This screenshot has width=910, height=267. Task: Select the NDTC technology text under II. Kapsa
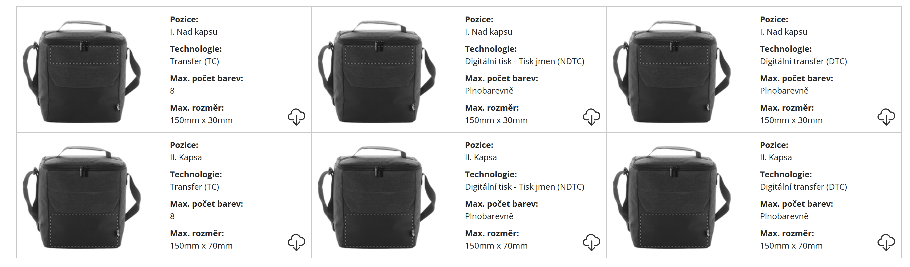click(x=524, y=187)
